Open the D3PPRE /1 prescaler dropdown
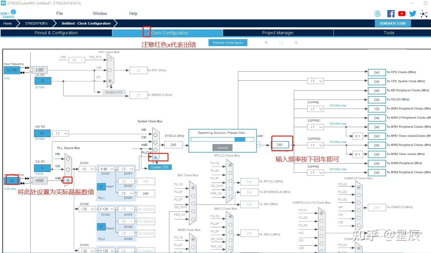 (x=315, y=172)
